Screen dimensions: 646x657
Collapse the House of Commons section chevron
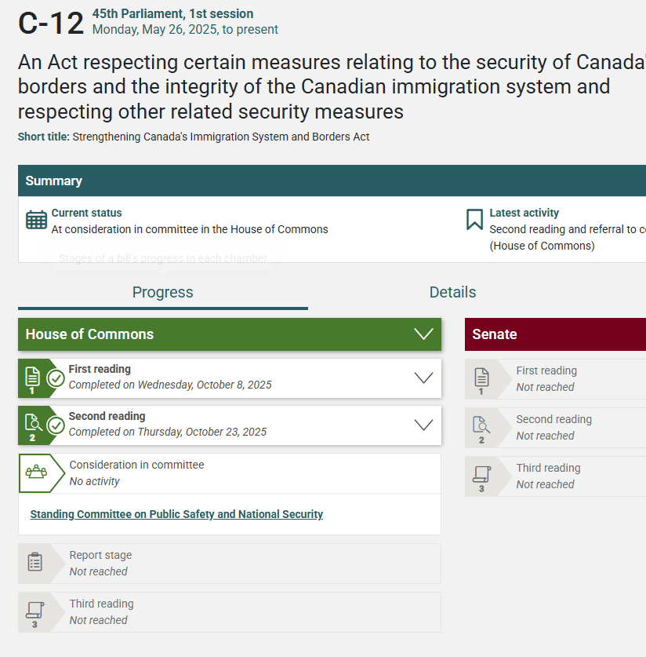tap(423, 334)
